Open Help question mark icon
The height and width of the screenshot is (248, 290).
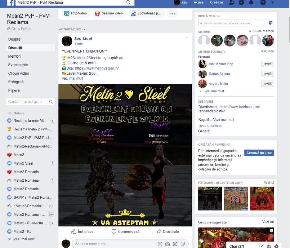[263, 2]
